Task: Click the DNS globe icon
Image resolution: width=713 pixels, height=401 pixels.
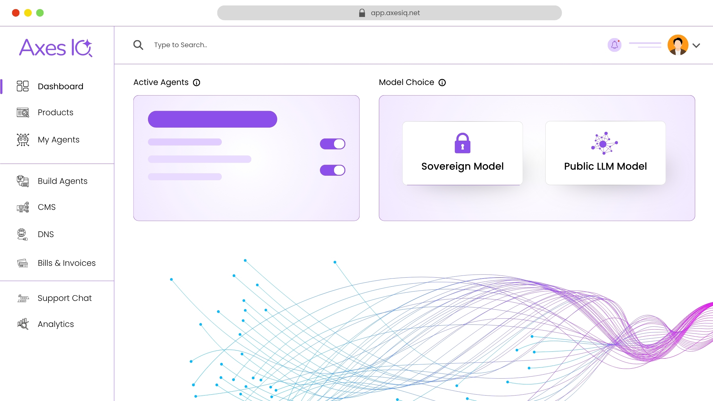Action: 22,234
